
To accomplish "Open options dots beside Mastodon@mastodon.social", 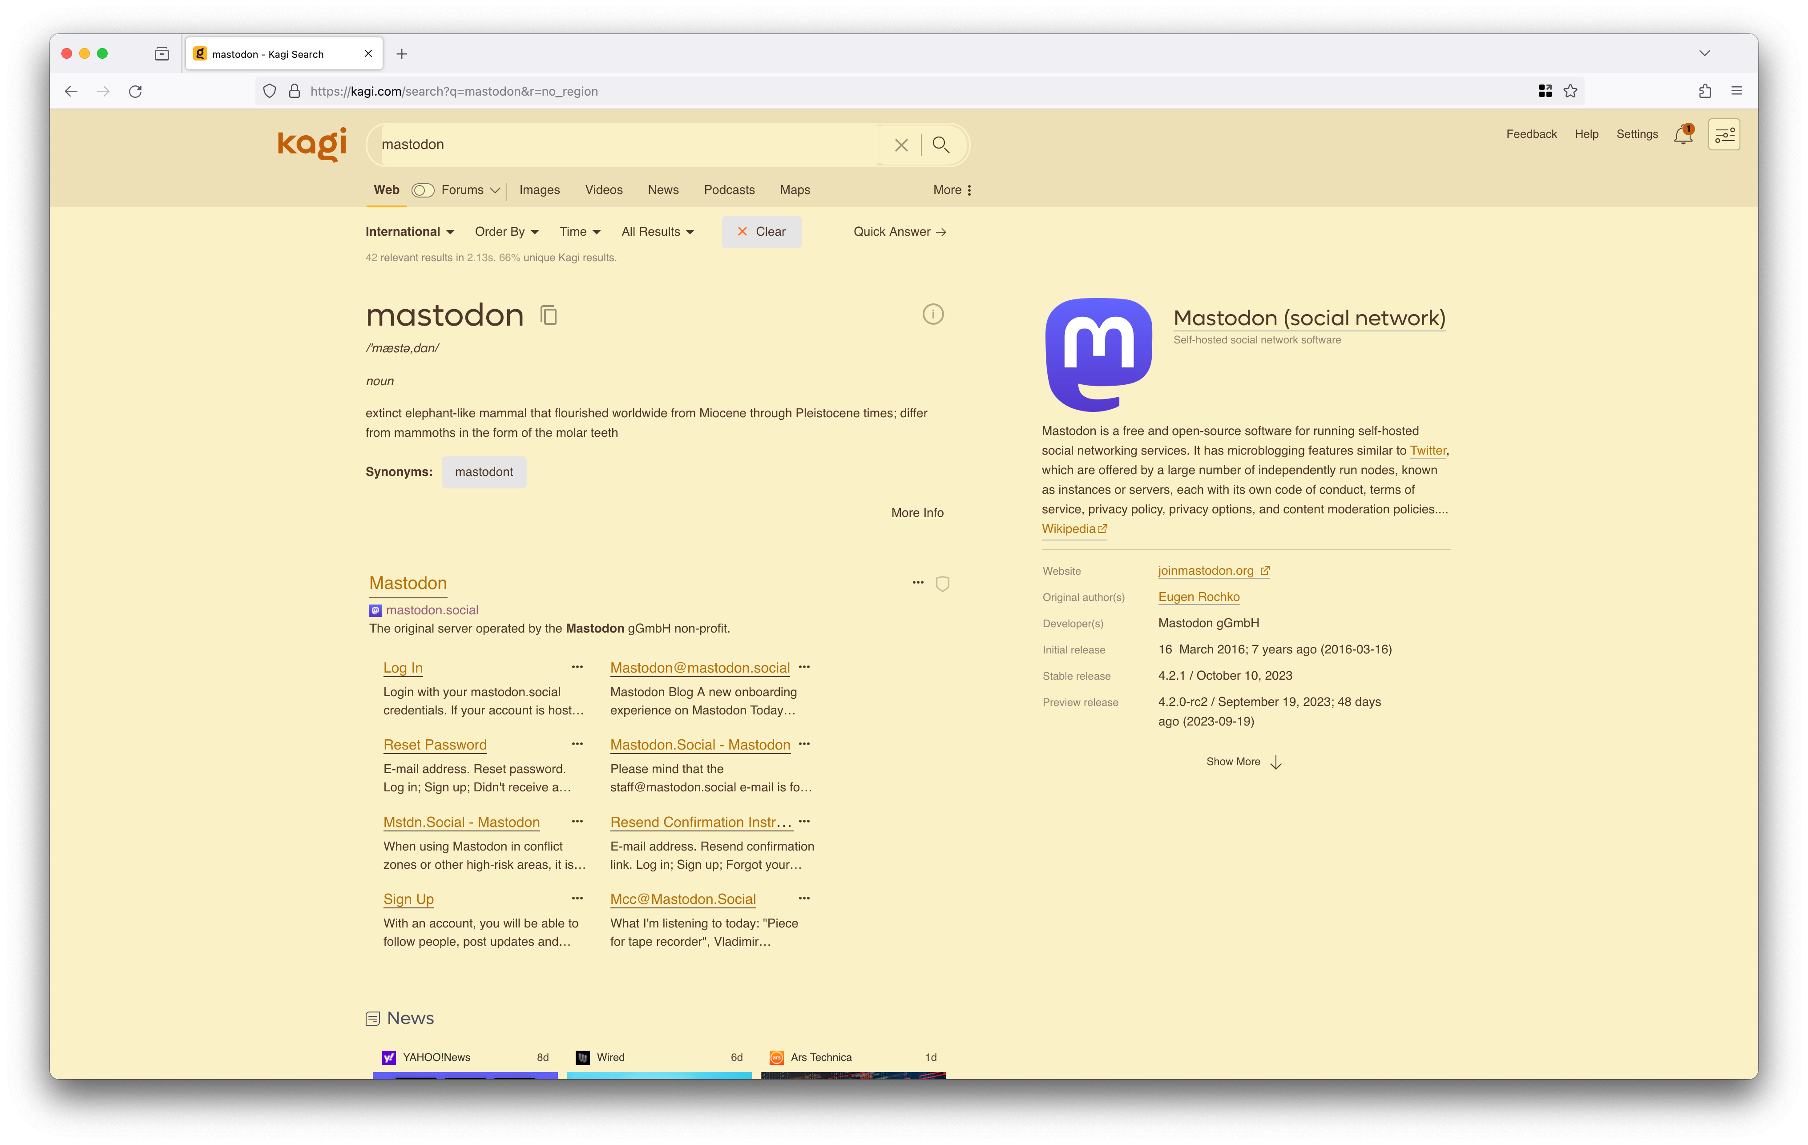I will 804,667.
